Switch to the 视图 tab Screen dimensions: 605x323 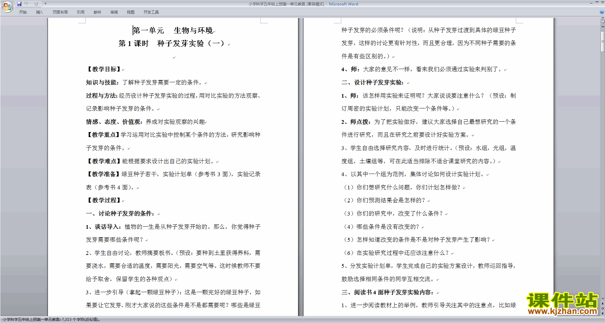pos(131,12)
